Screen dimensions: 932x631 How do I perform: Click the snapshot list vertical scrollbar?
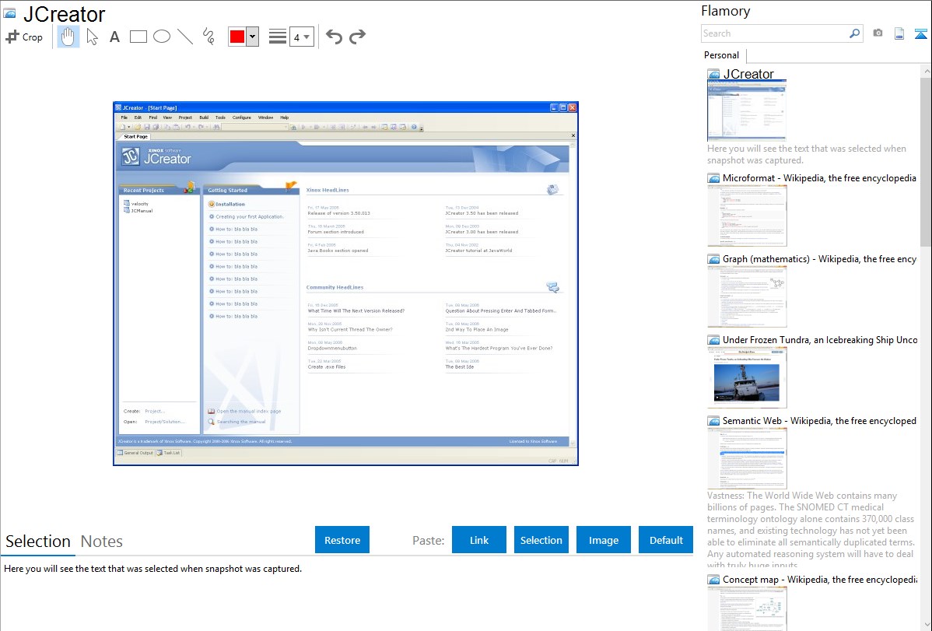pos(926,160)
